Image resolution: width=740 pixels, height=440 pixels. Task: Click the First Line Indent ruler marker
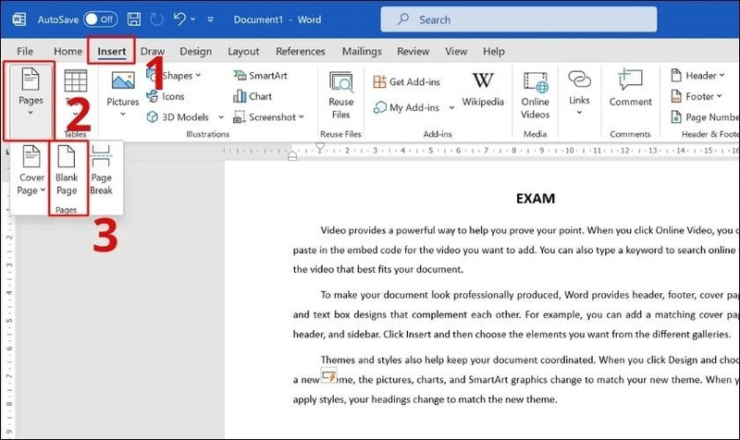click(320, 148)
